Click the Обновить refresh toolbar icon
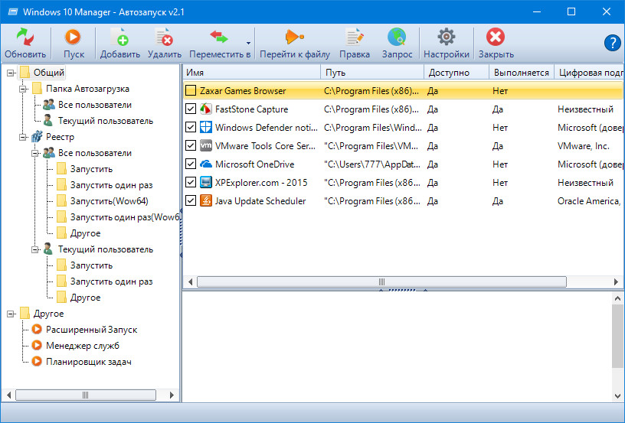The height and width of the screenshot is (423, 625). click(25, 37)
